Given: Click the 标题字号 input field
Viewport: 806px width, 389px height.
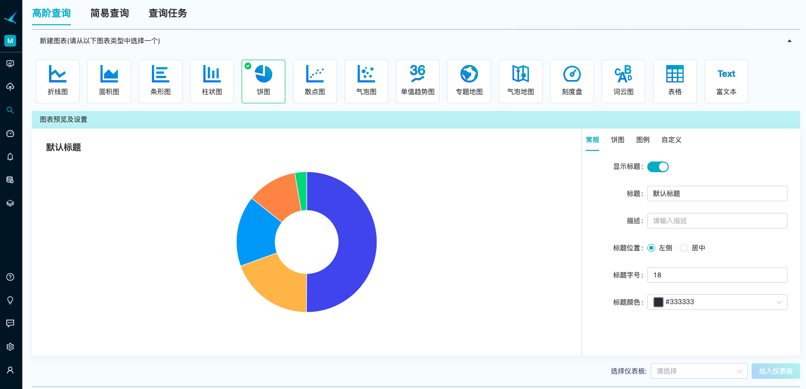Looking at the screenshot, I should click(717, 275).
